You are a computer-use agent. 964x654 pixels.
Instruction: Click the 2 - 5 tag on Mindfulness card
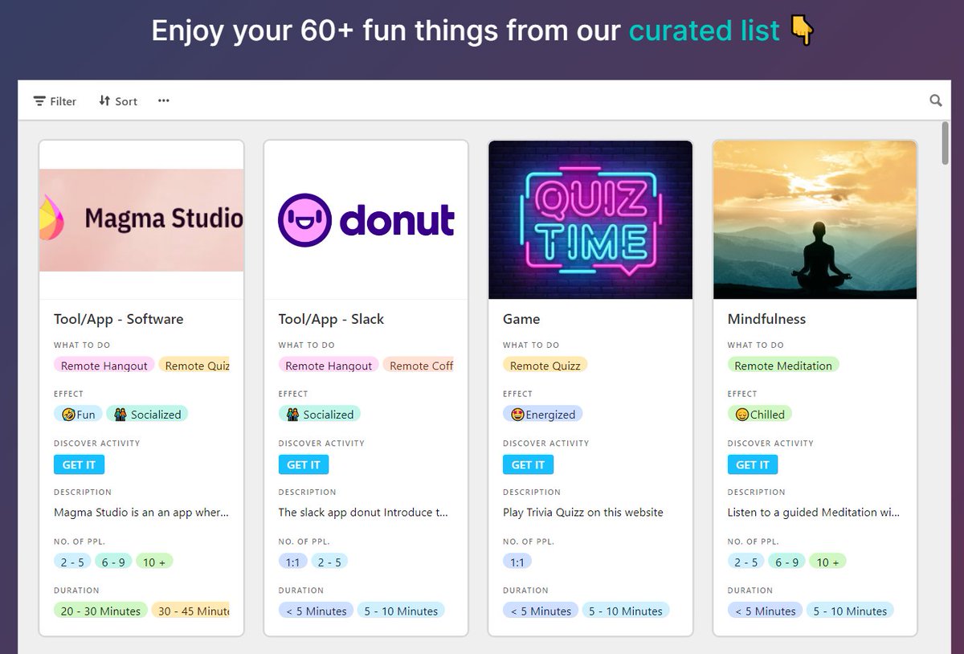[746, 562]
